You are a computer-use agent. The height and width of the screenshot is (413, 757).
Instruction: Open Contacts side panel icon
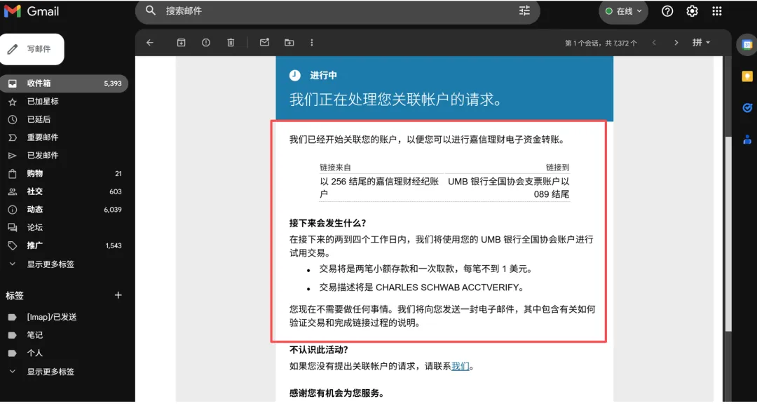(747, 140)
